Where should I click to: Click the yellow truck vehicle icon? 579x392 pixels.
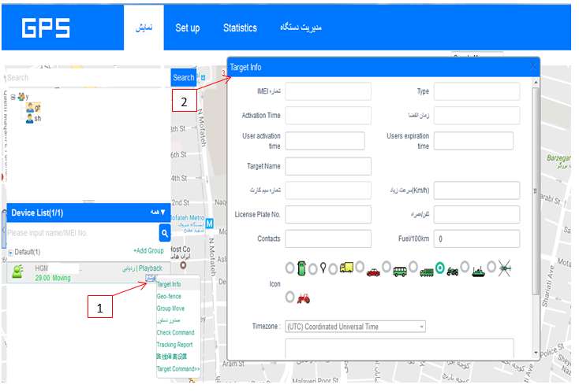pos(346,268)
